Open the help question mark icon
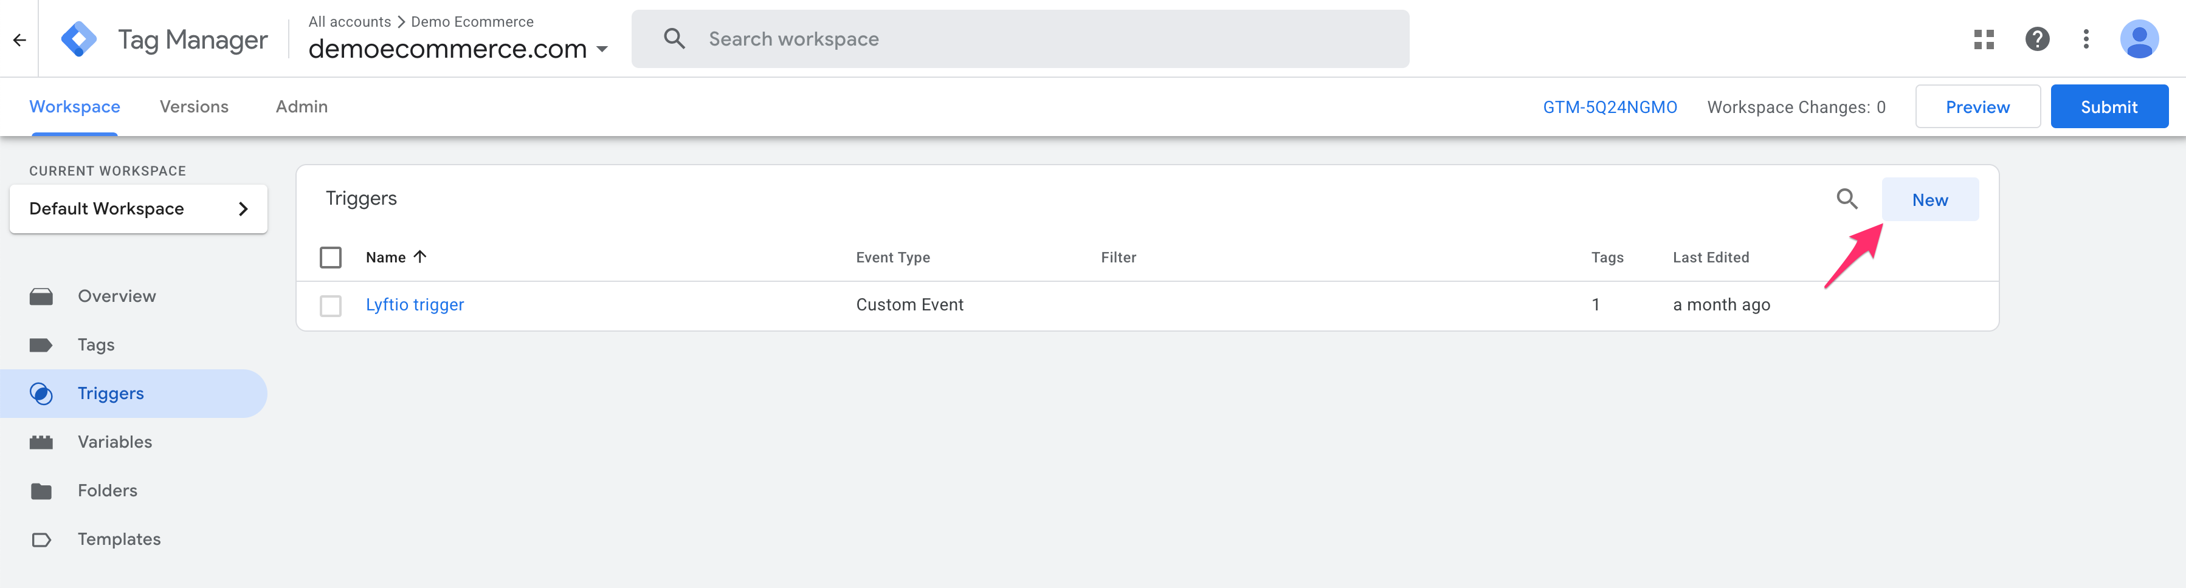 coord(2036,40)
